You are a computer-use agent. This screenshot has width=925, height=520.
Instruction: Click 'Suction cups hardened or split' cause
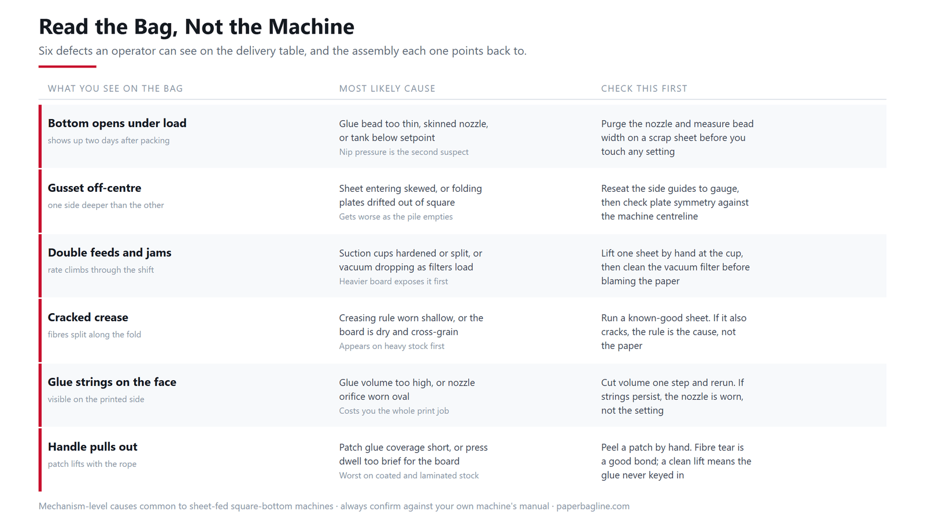[x=405, y=253]
